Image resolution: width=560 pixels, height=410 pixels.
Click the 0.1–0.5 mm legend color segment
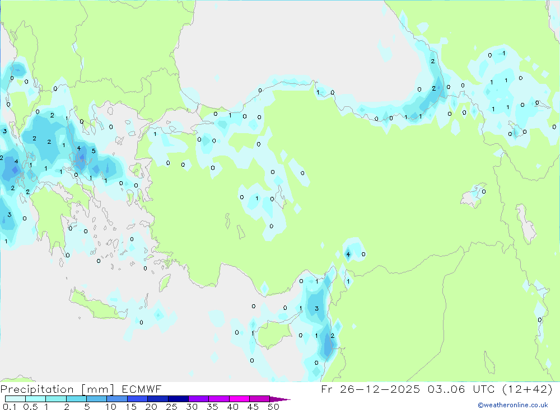coord(15,399)
